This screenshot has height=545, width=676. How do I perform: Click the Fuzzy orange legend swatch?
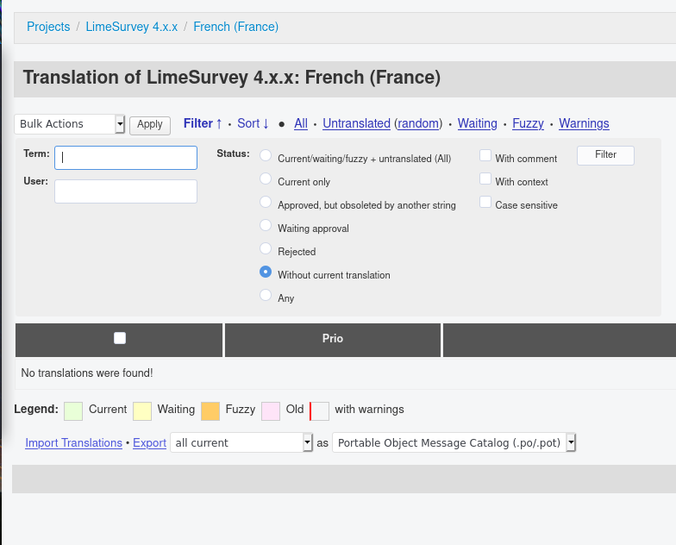coord(210,410)
